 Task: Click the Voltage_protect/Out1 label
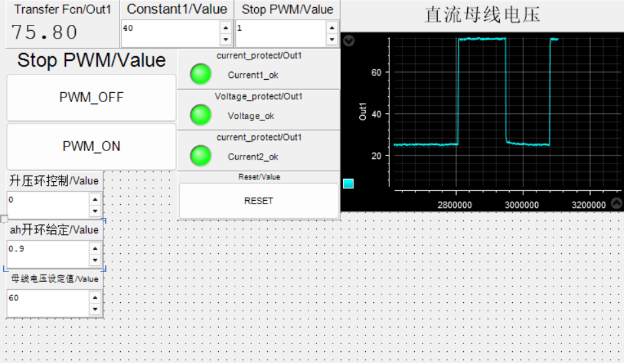(x=259, y=96)
